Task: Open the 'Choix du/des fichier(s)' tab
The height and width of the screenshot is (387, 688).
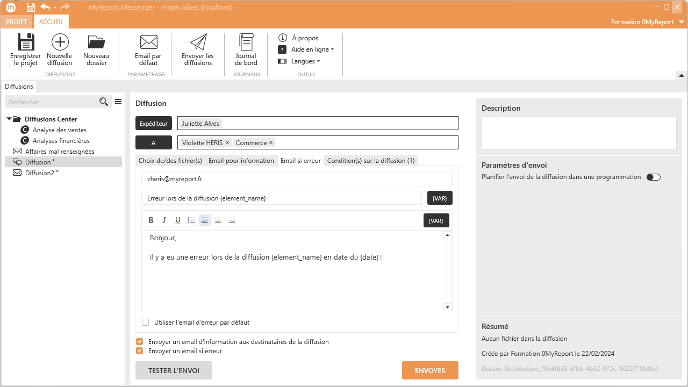Action: pos(170,161)
